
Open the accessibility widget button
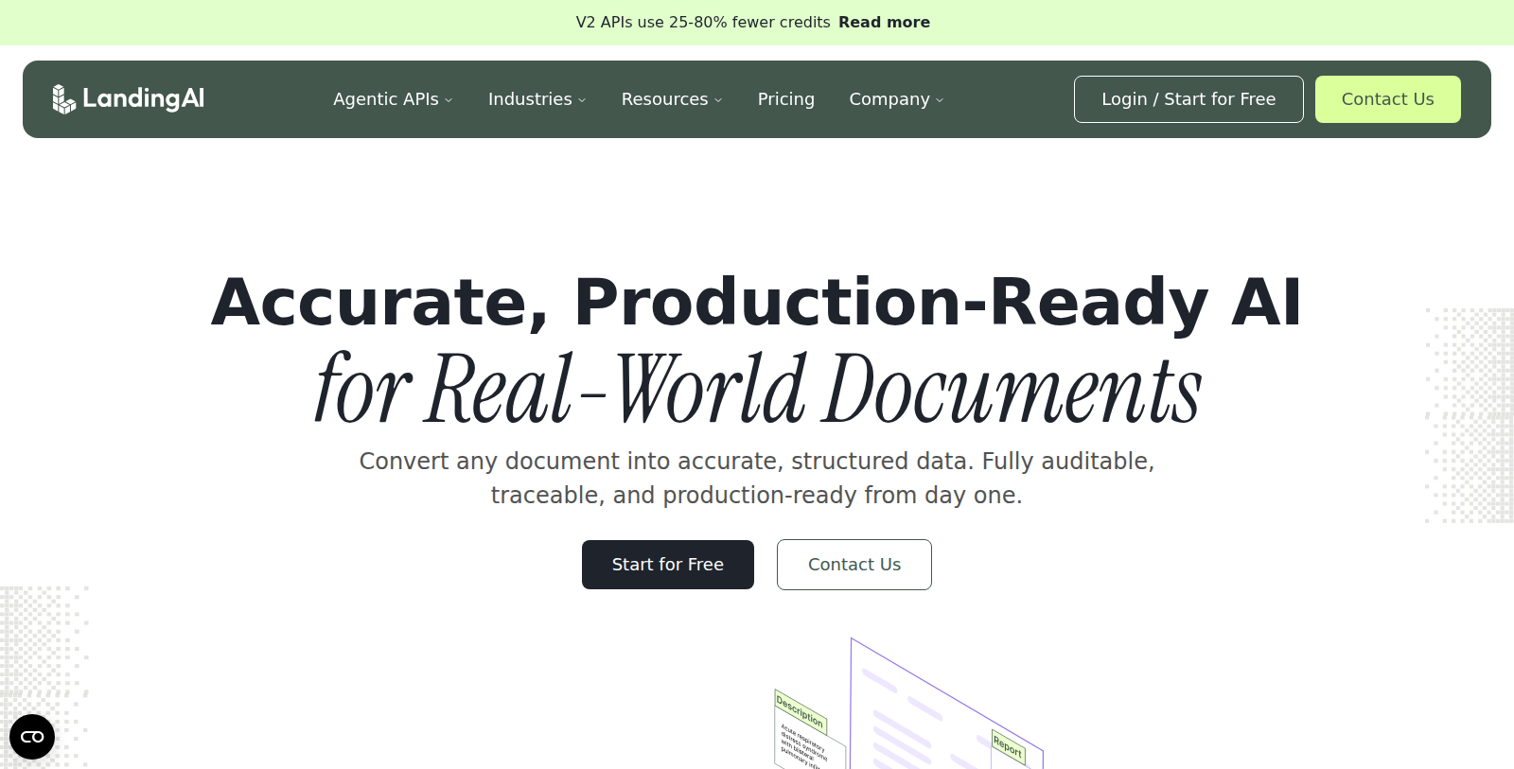tap(32, 737)
